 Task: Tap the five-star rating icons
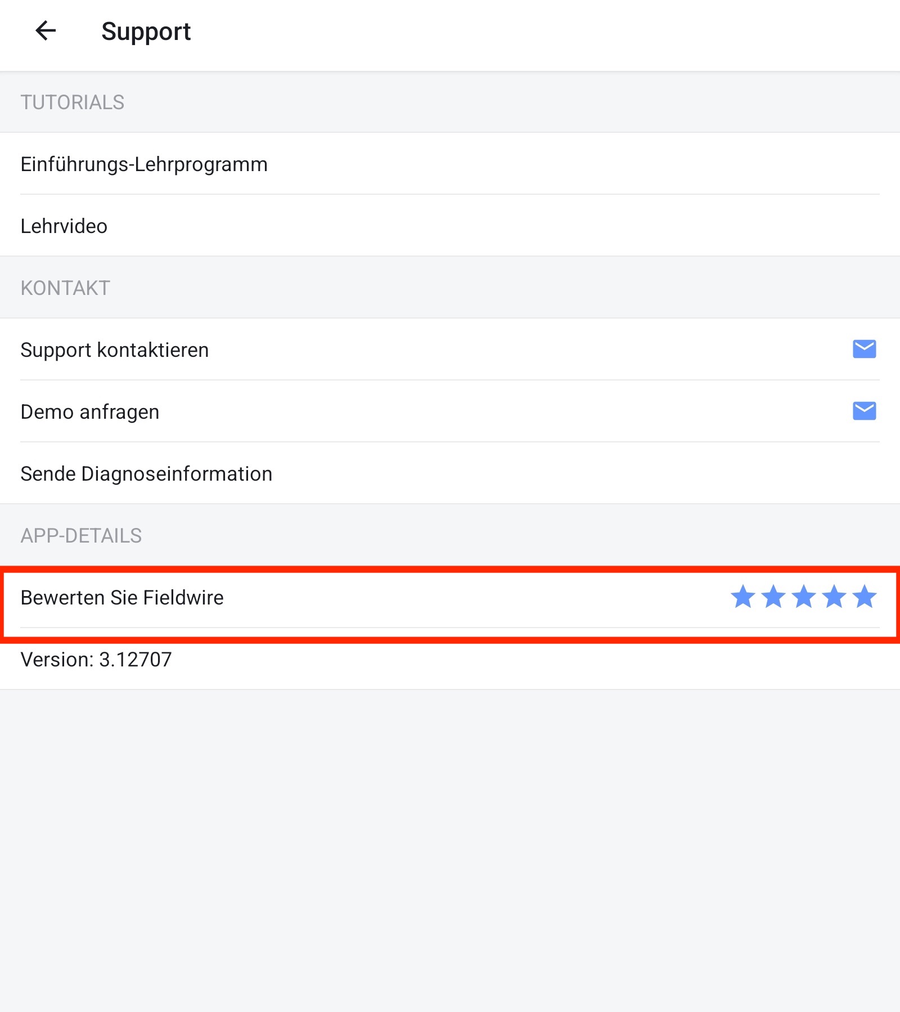pyautogui.click(x=803, y=597)
